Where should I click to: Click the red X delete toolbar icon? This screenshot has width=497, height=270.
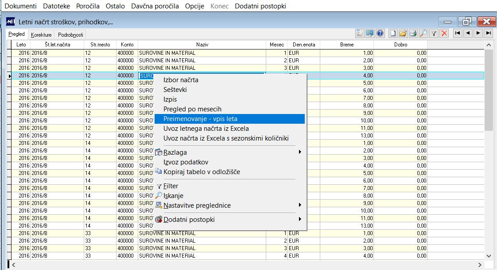444,33
